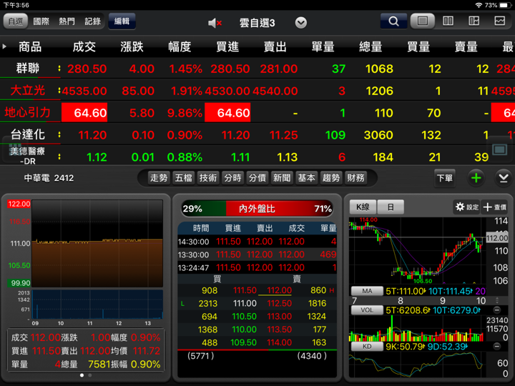Open chart 設定 gear settings
515x386 pixels.
(x=466, y=207)
